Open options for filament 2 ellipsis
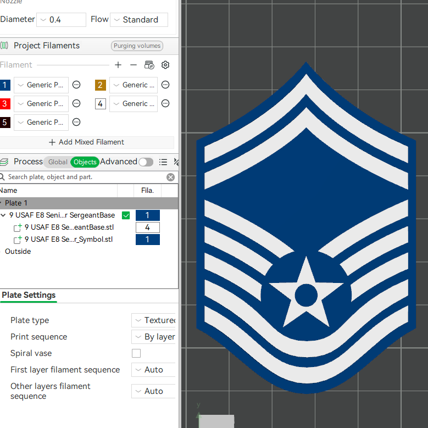The width and height of the screenshot is (428, 428). tap(165, 85)
